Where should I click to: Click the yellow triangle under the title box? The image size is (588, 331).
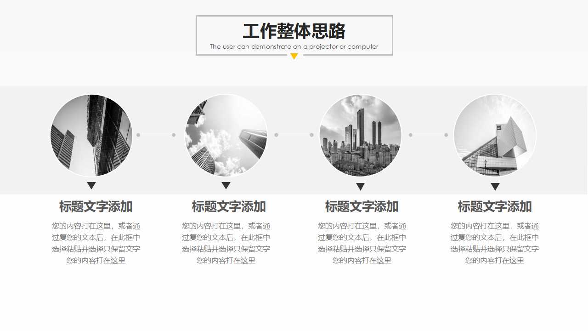(294, 56)
